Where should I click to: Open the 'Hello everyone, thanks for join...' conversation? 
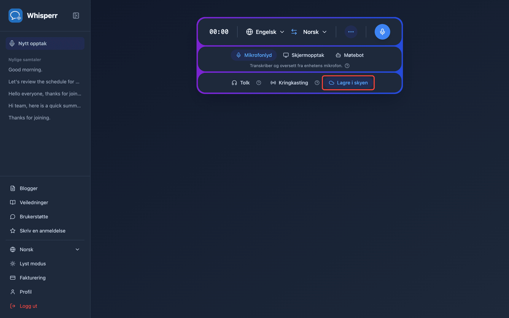pyautogui.click(x=45, y=94)
